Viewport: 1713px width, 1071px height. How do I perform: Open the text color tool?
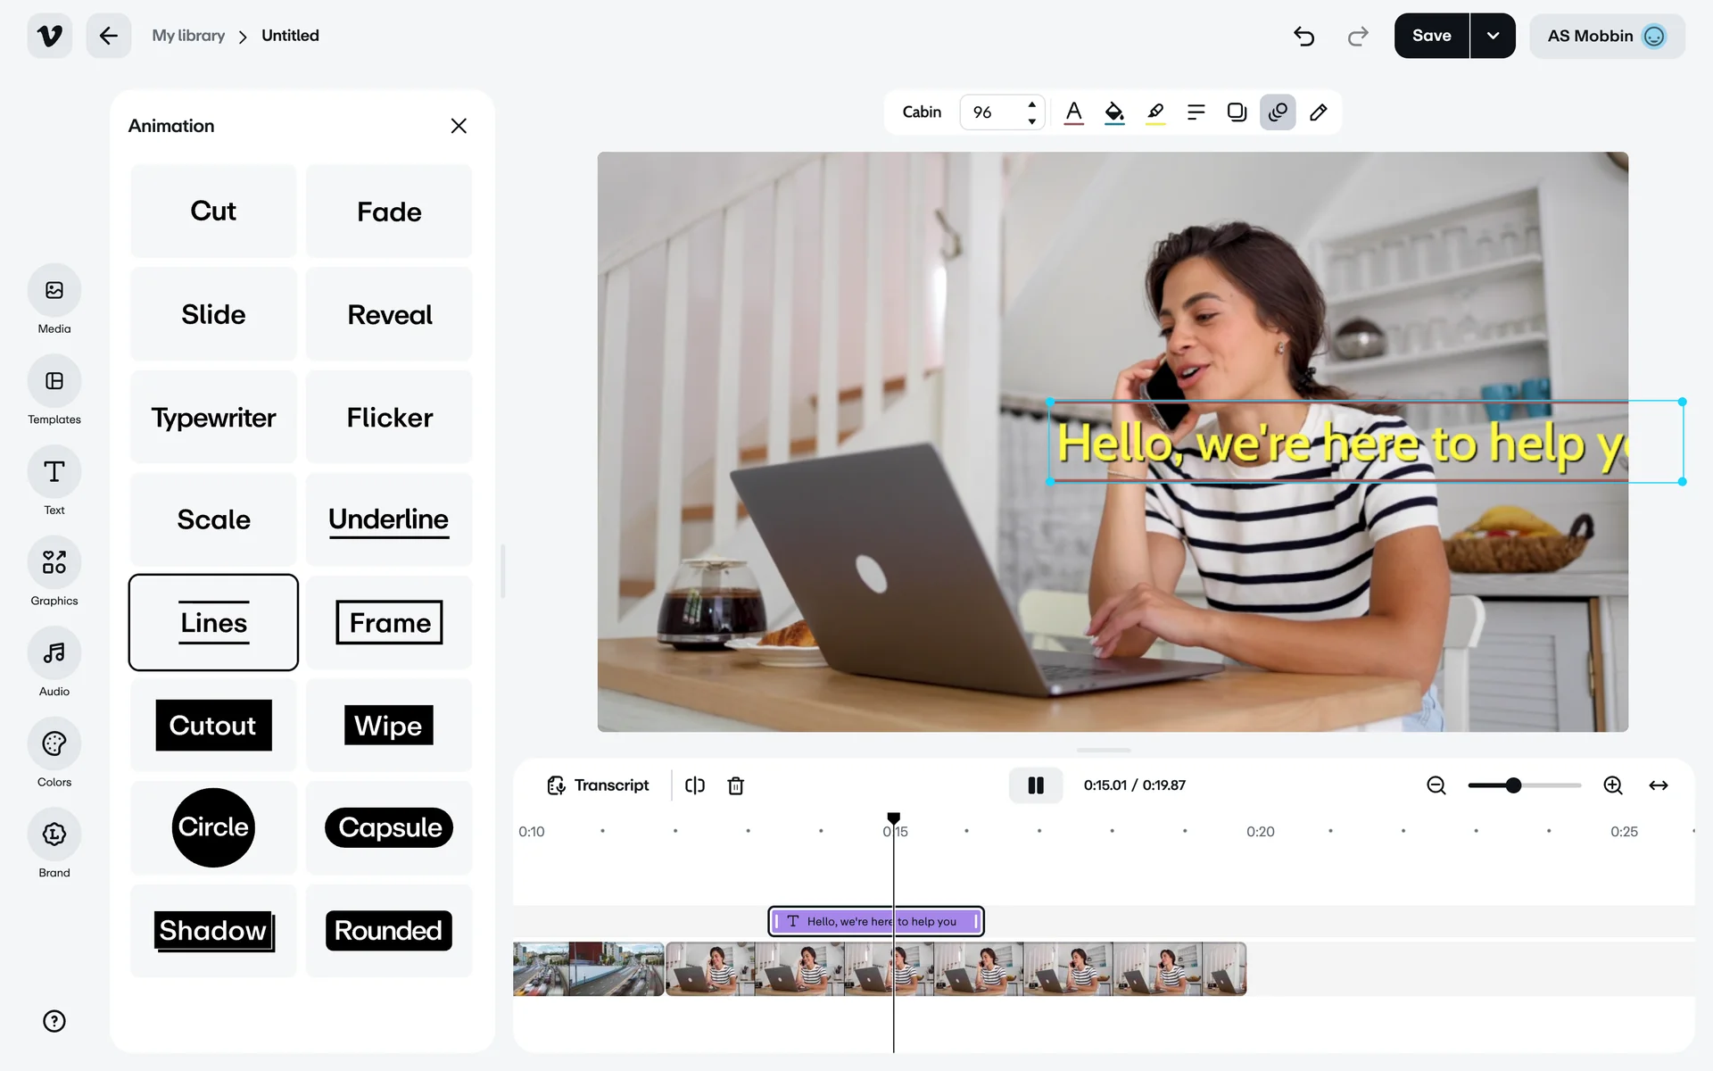(x=1073, y=112)
